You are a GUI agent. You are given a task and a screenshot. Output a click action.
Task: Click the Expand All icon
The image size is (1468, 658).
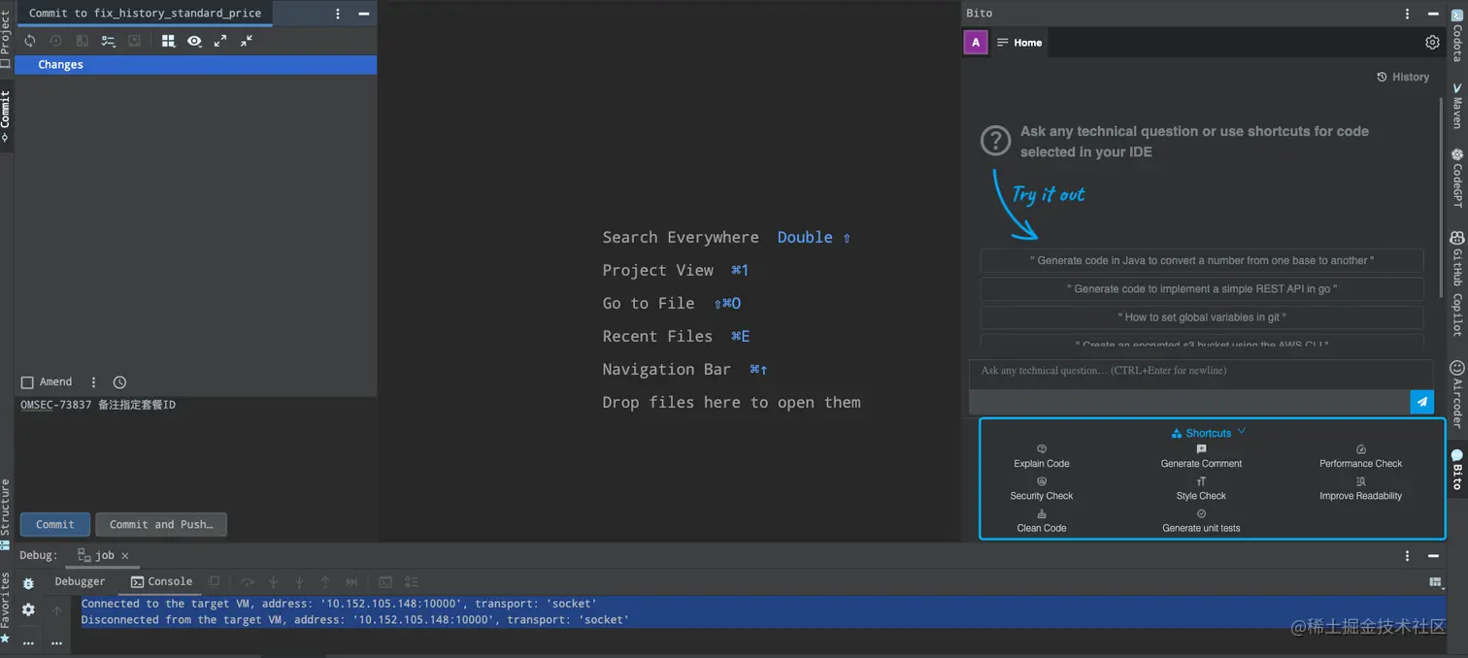coord(220,41)
